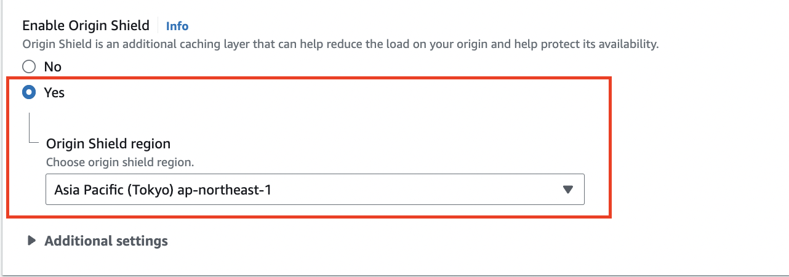Click the Asia Pacific (Tokyo) ap-northeast-1 value
This screenshot has height=277, width=789.
[163, 190]
